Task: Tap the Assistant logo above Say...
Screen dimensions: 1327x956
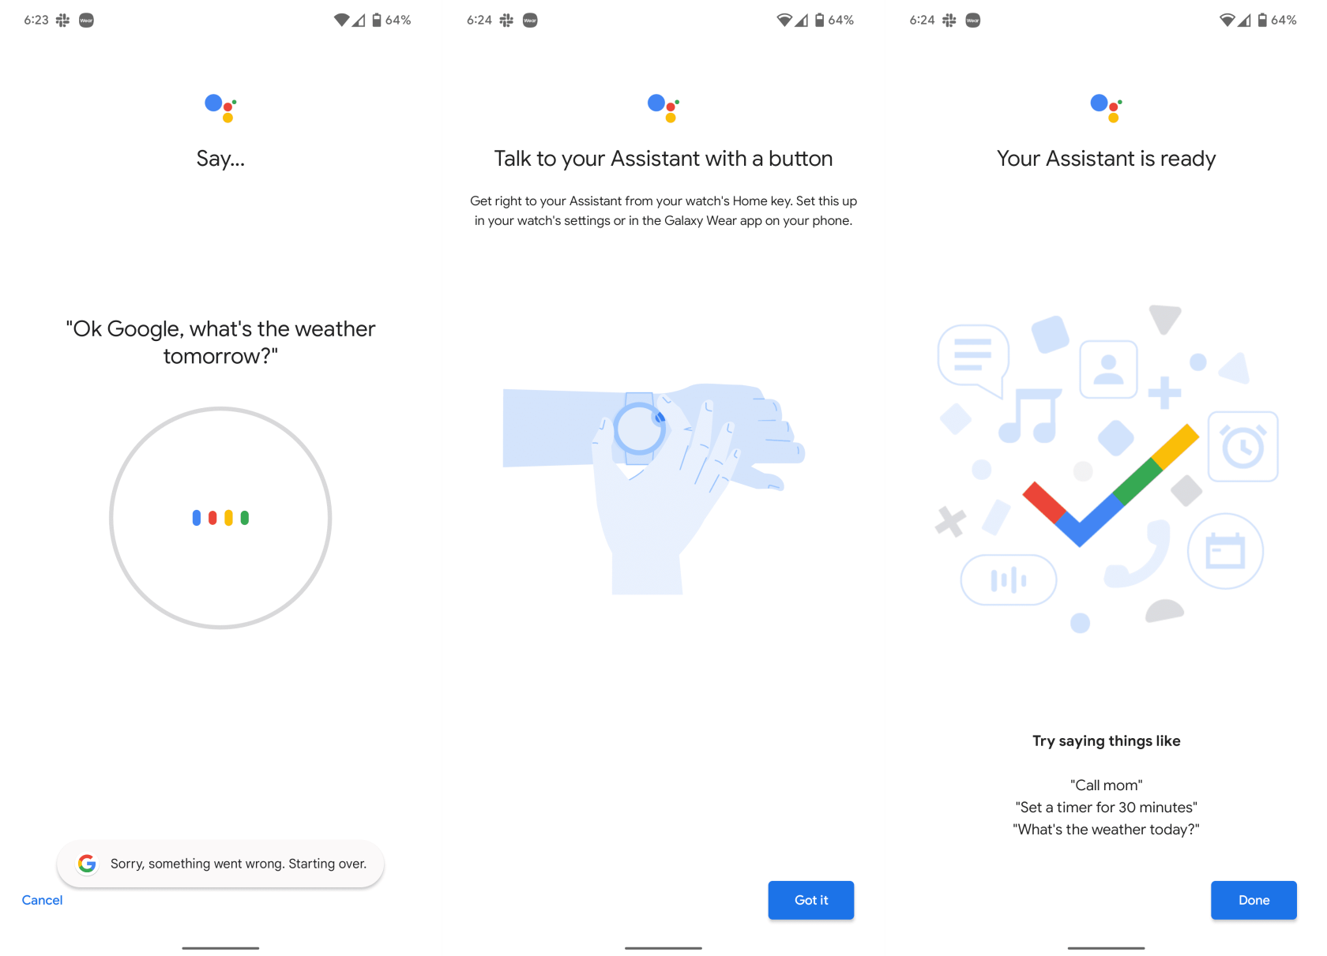Action: coord(220,108)
